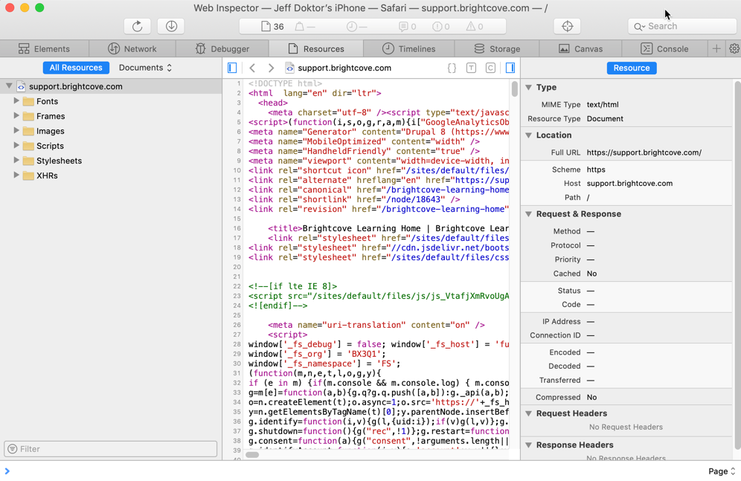Collapse the Request & Response section
741x481 pixels.
[x=528, y=213]
